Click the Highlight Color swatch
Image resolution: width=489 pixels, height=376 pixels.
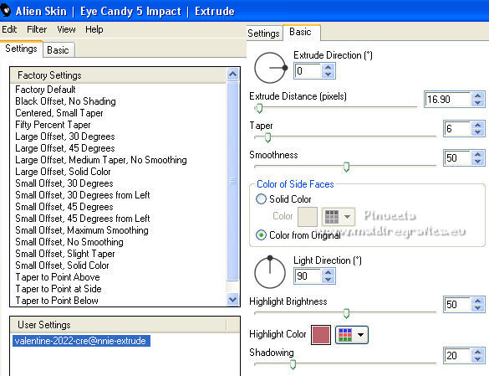tap(321, 335)
